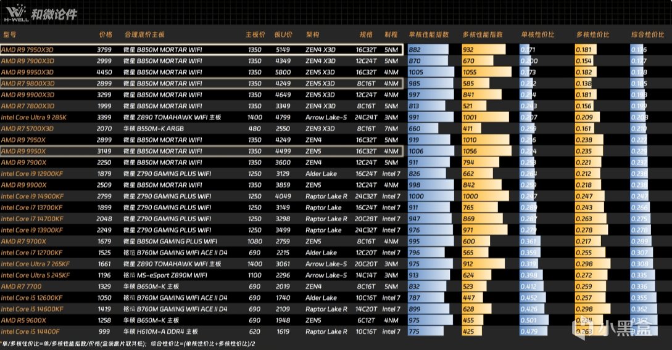This screenshot has width=672, height=350.
Task: Select the AMD R9 9950X model name
Action: coord(23,151)
